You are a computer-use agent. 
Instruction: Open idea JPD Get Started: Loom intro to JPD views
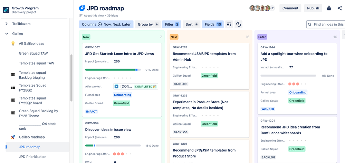(x=119, y=54)
